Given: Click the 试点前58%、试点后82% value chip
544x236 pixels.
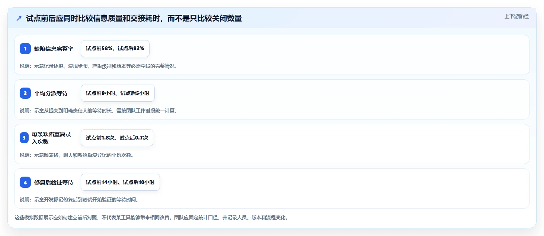Looking at the screenshot, I should (115, 49).
